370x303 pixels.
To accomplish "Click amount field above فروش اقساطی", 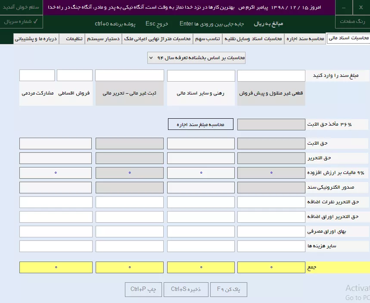I will pos(75,76).
